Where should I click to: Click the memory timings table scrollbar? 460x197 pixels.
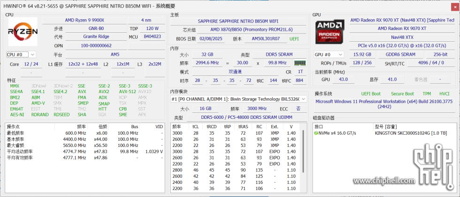point(303,152)
